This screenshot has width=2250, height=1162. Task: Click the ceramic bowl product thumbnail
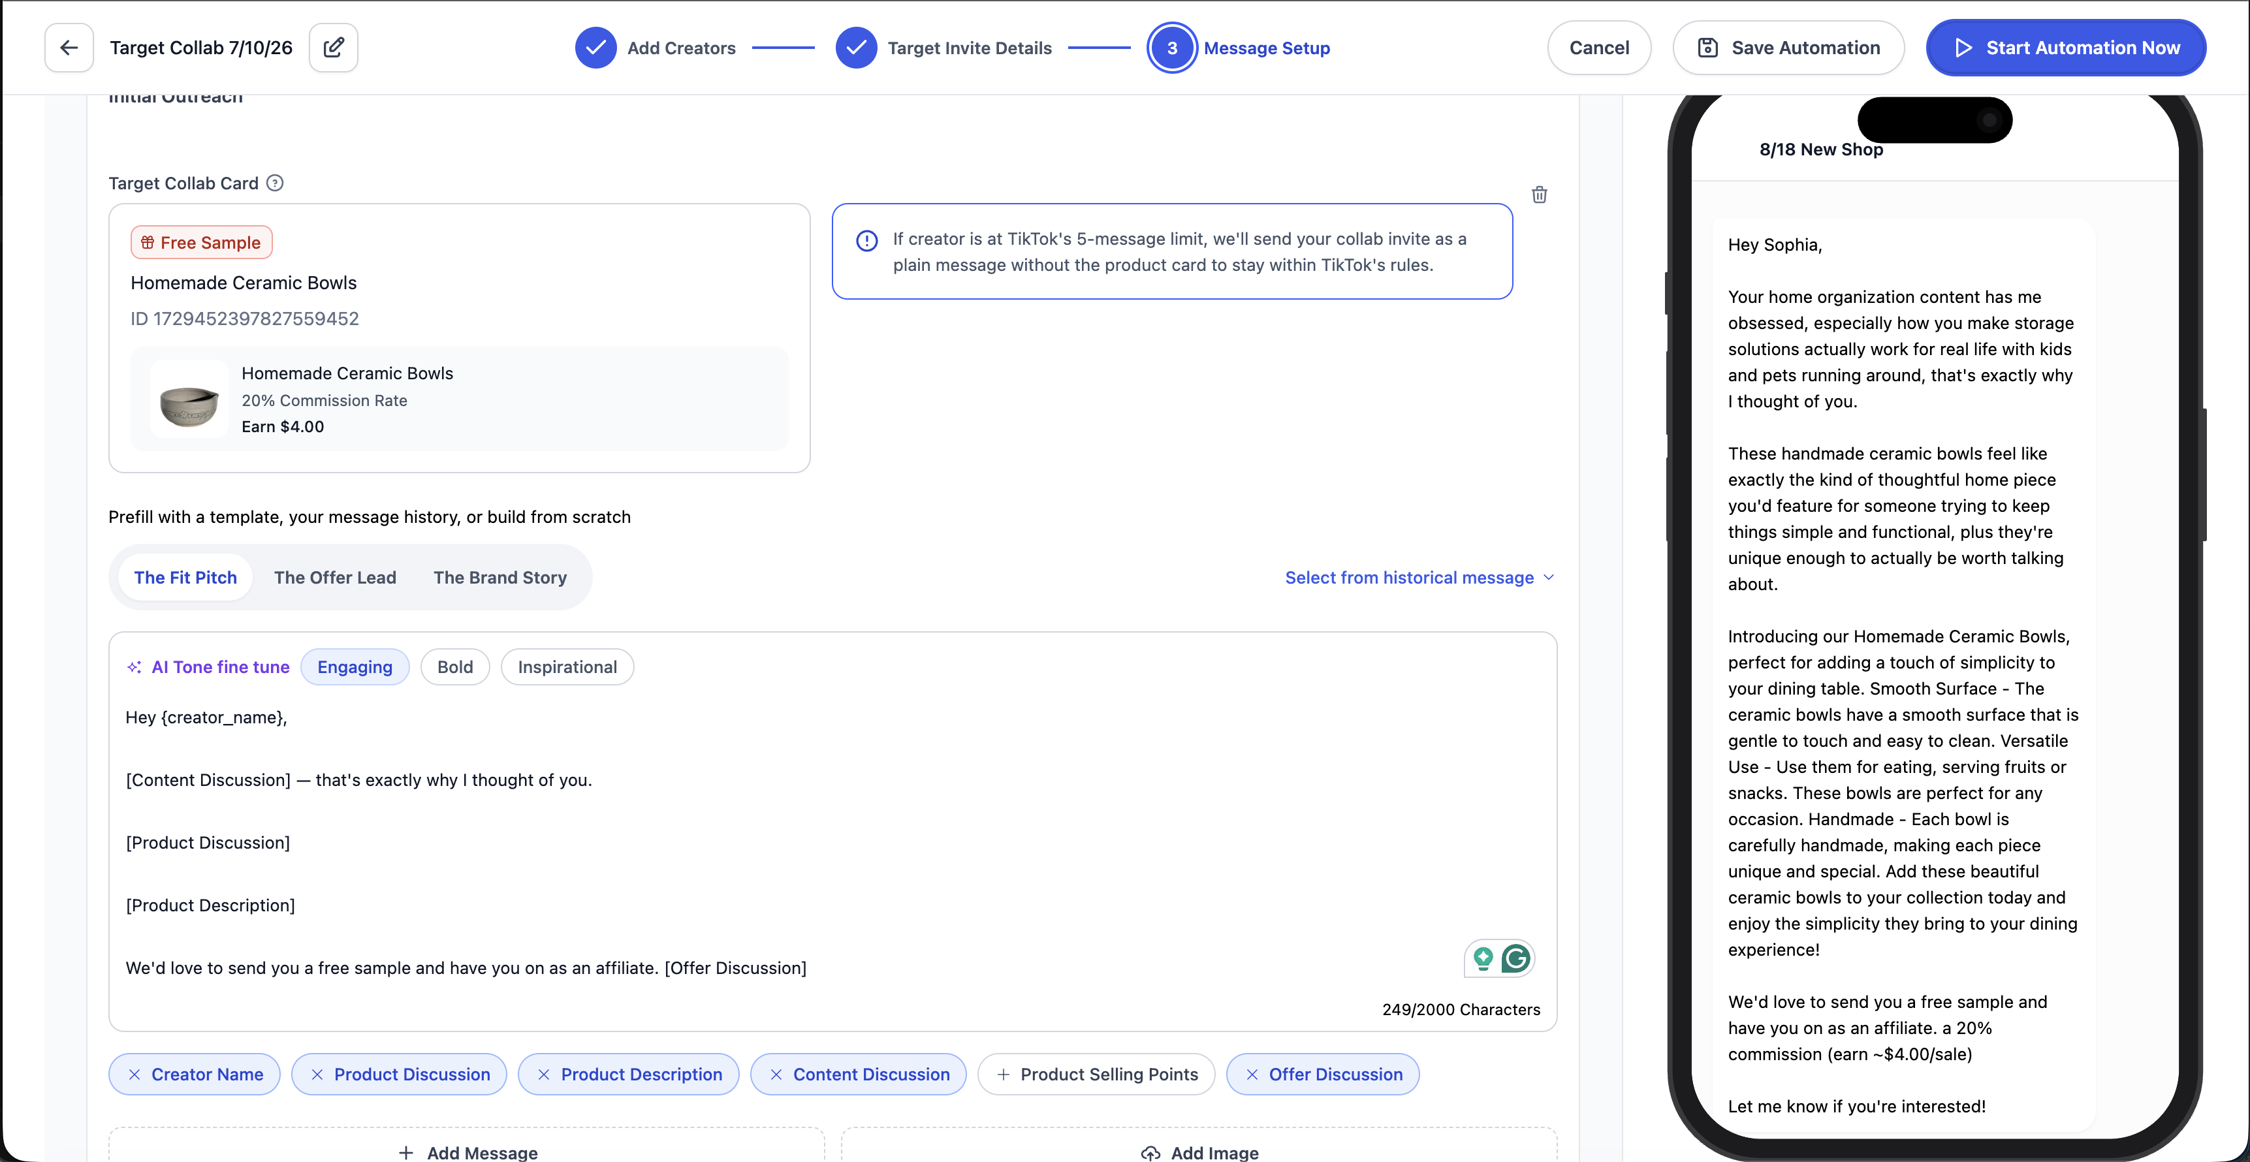pos(189,400)
